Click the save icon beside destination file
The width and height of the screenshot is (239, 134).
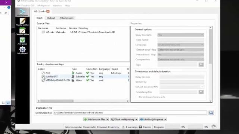click(211, 112)
